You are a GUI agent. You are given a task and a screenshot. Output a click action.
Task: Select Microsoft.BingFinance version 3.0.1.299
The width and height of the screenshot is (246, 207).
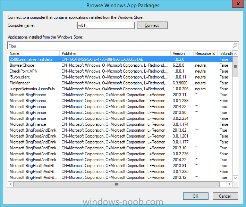[120, 101]
